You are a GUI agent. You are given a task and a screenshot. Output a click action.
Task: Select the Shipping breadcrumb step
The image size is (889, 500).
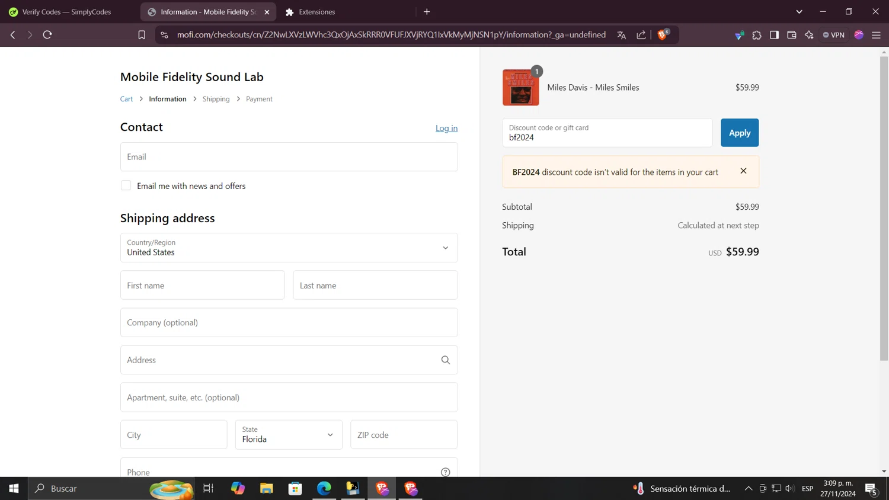point(216,99)
